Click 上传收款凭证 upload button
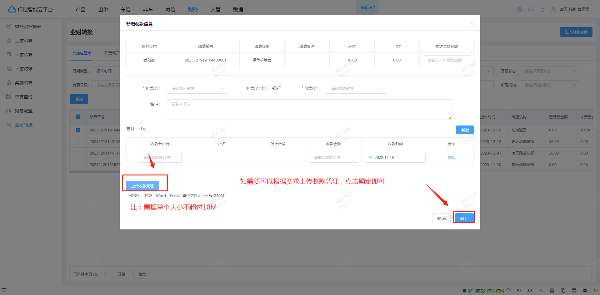 pyautogui.click(x=142, y=186)
